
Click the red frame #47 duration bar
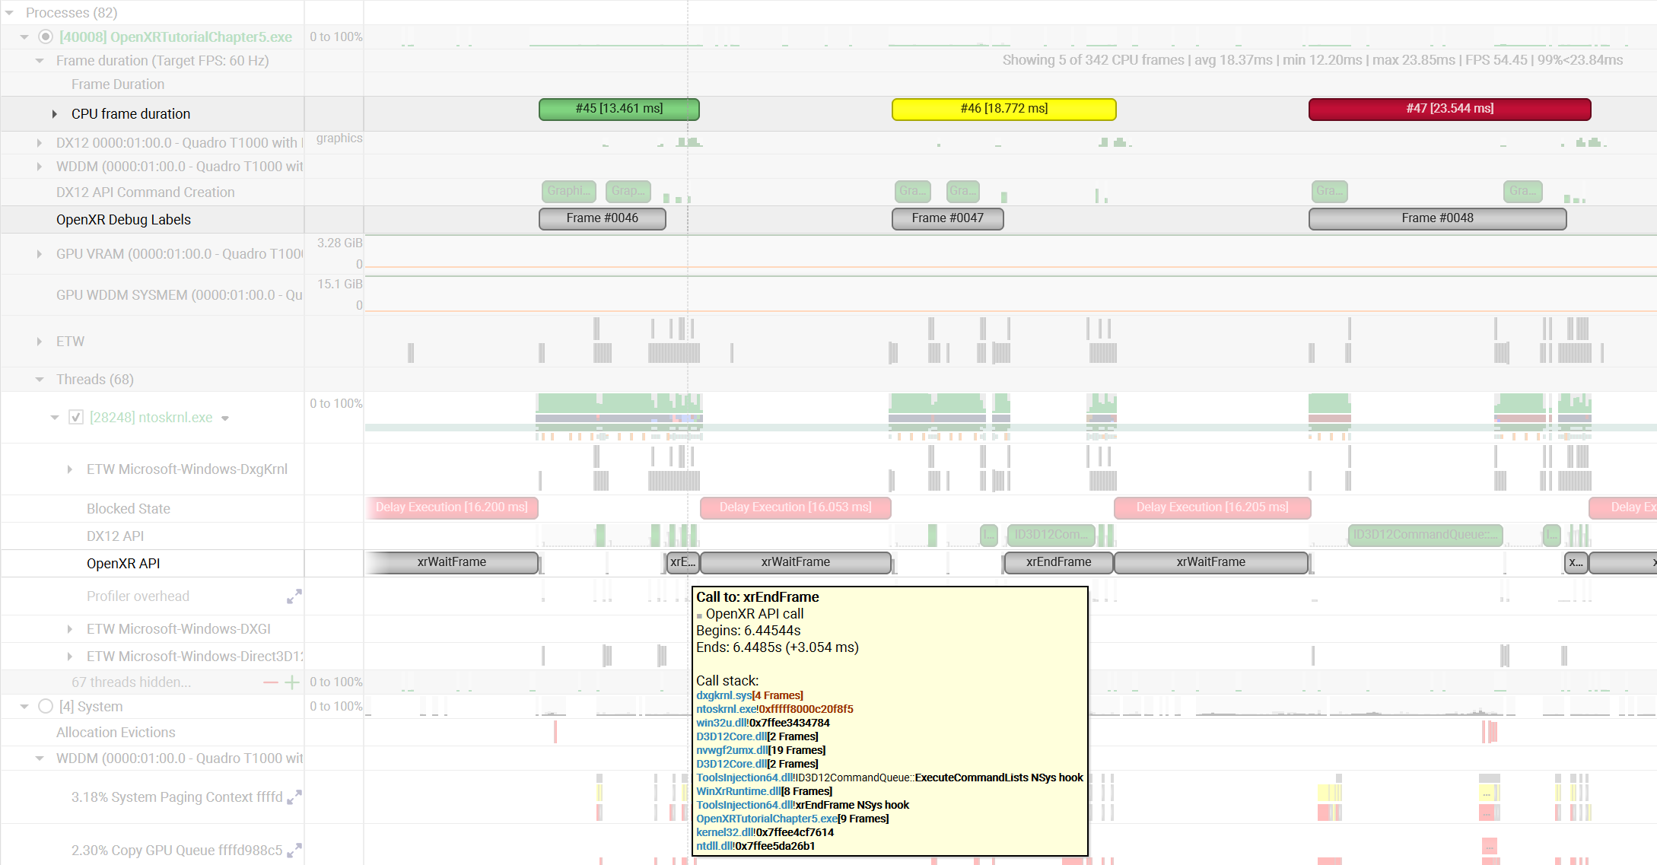tap(1449, 110)
